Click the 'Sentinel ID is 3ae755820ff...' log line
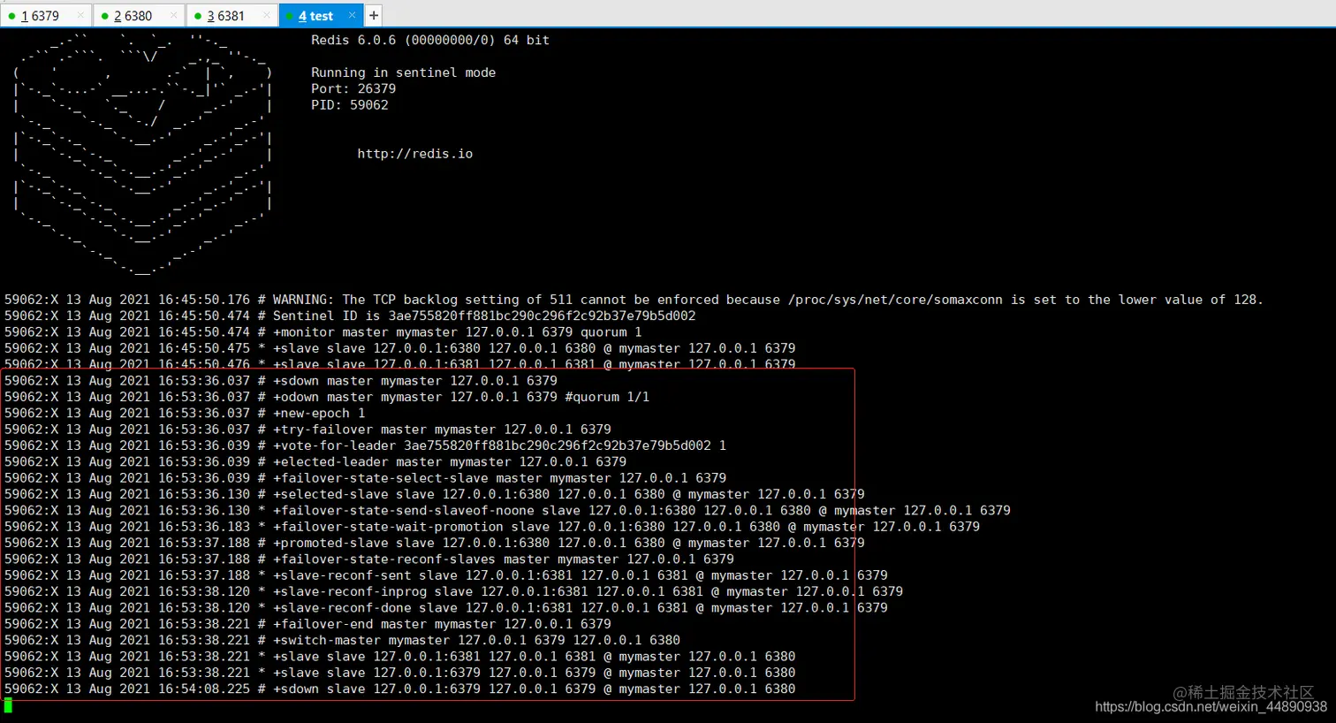The width and height of the screenshot is (1336, 723). 350,316
